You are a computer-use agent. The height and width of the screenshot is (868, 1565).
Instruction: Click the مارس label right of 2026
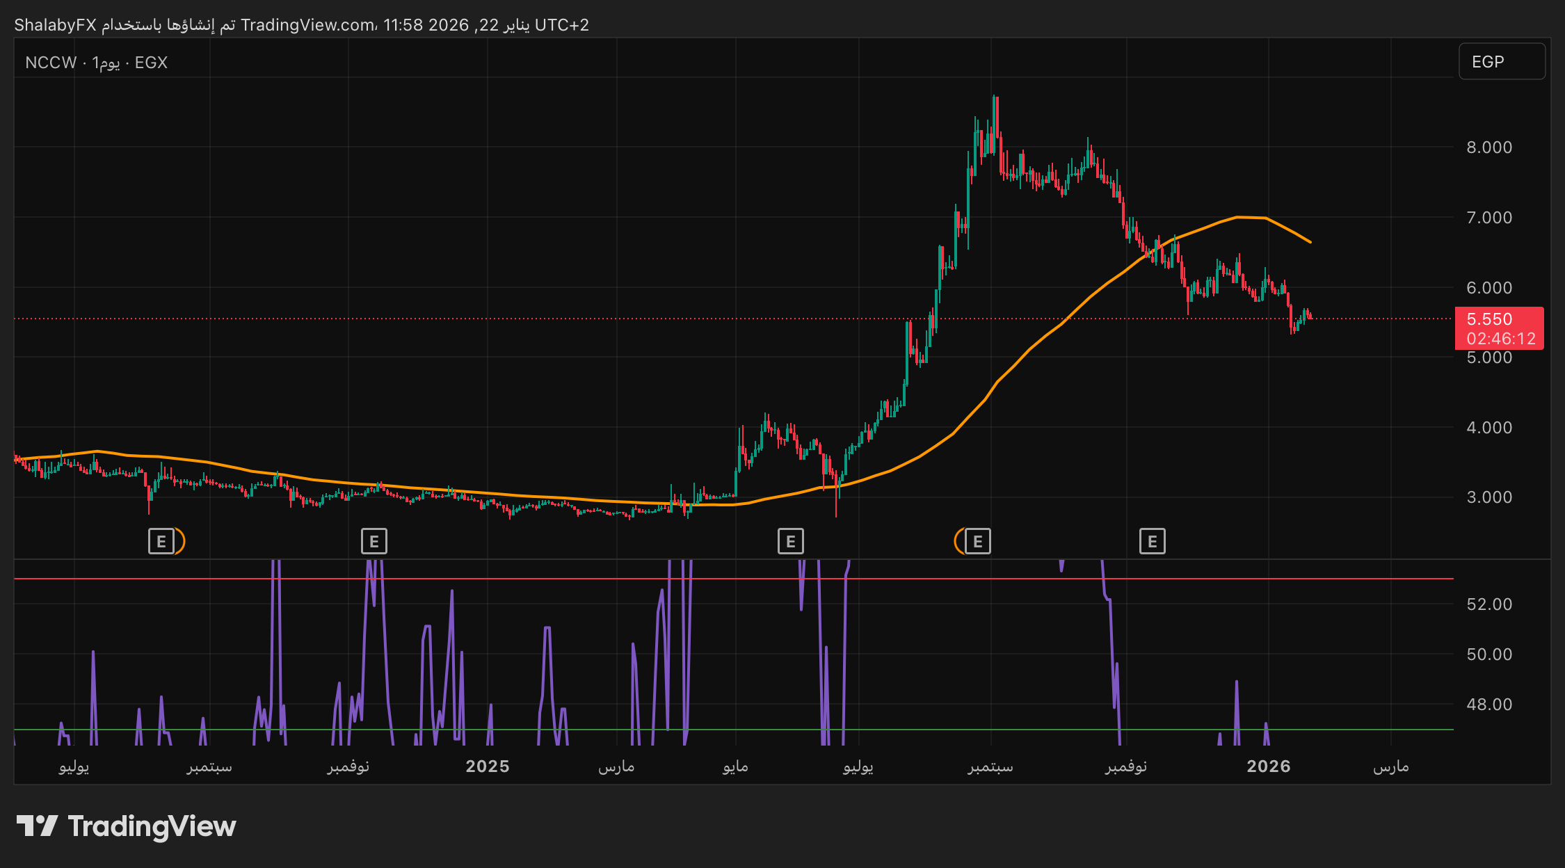pyautogui.click(x=1390, y=766)
